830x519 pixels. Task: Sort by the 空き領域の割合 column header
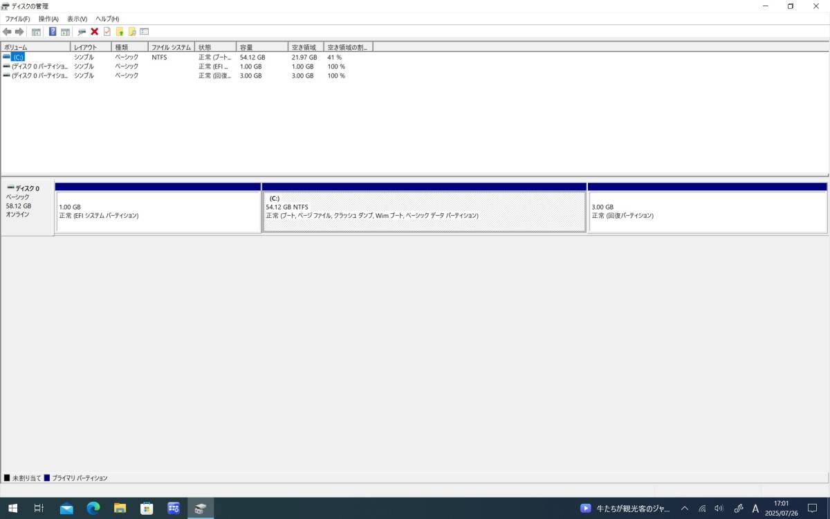pyautogui.click(x=349, y=47)
